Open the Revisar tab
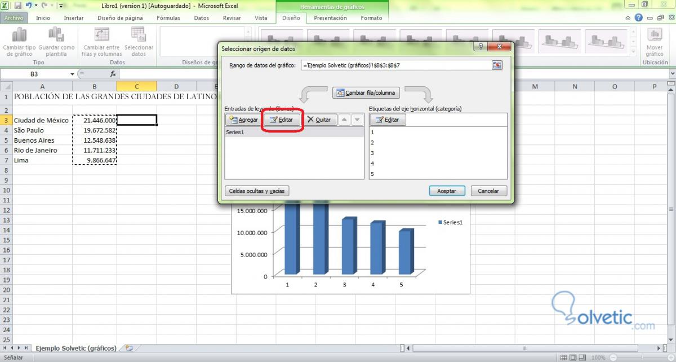Viewport: 676px width, 362px height. [232, 18]
